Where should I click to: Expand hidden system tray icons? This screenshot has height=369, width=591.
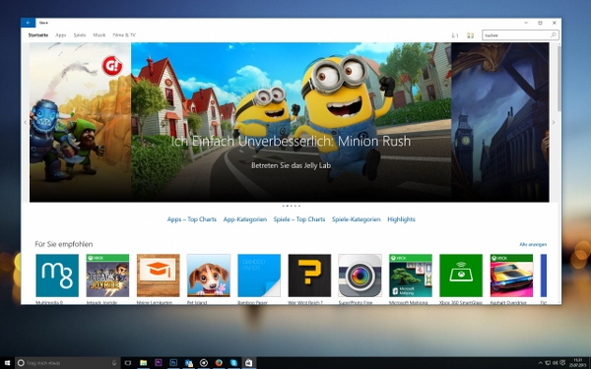[x=540, y=363]
